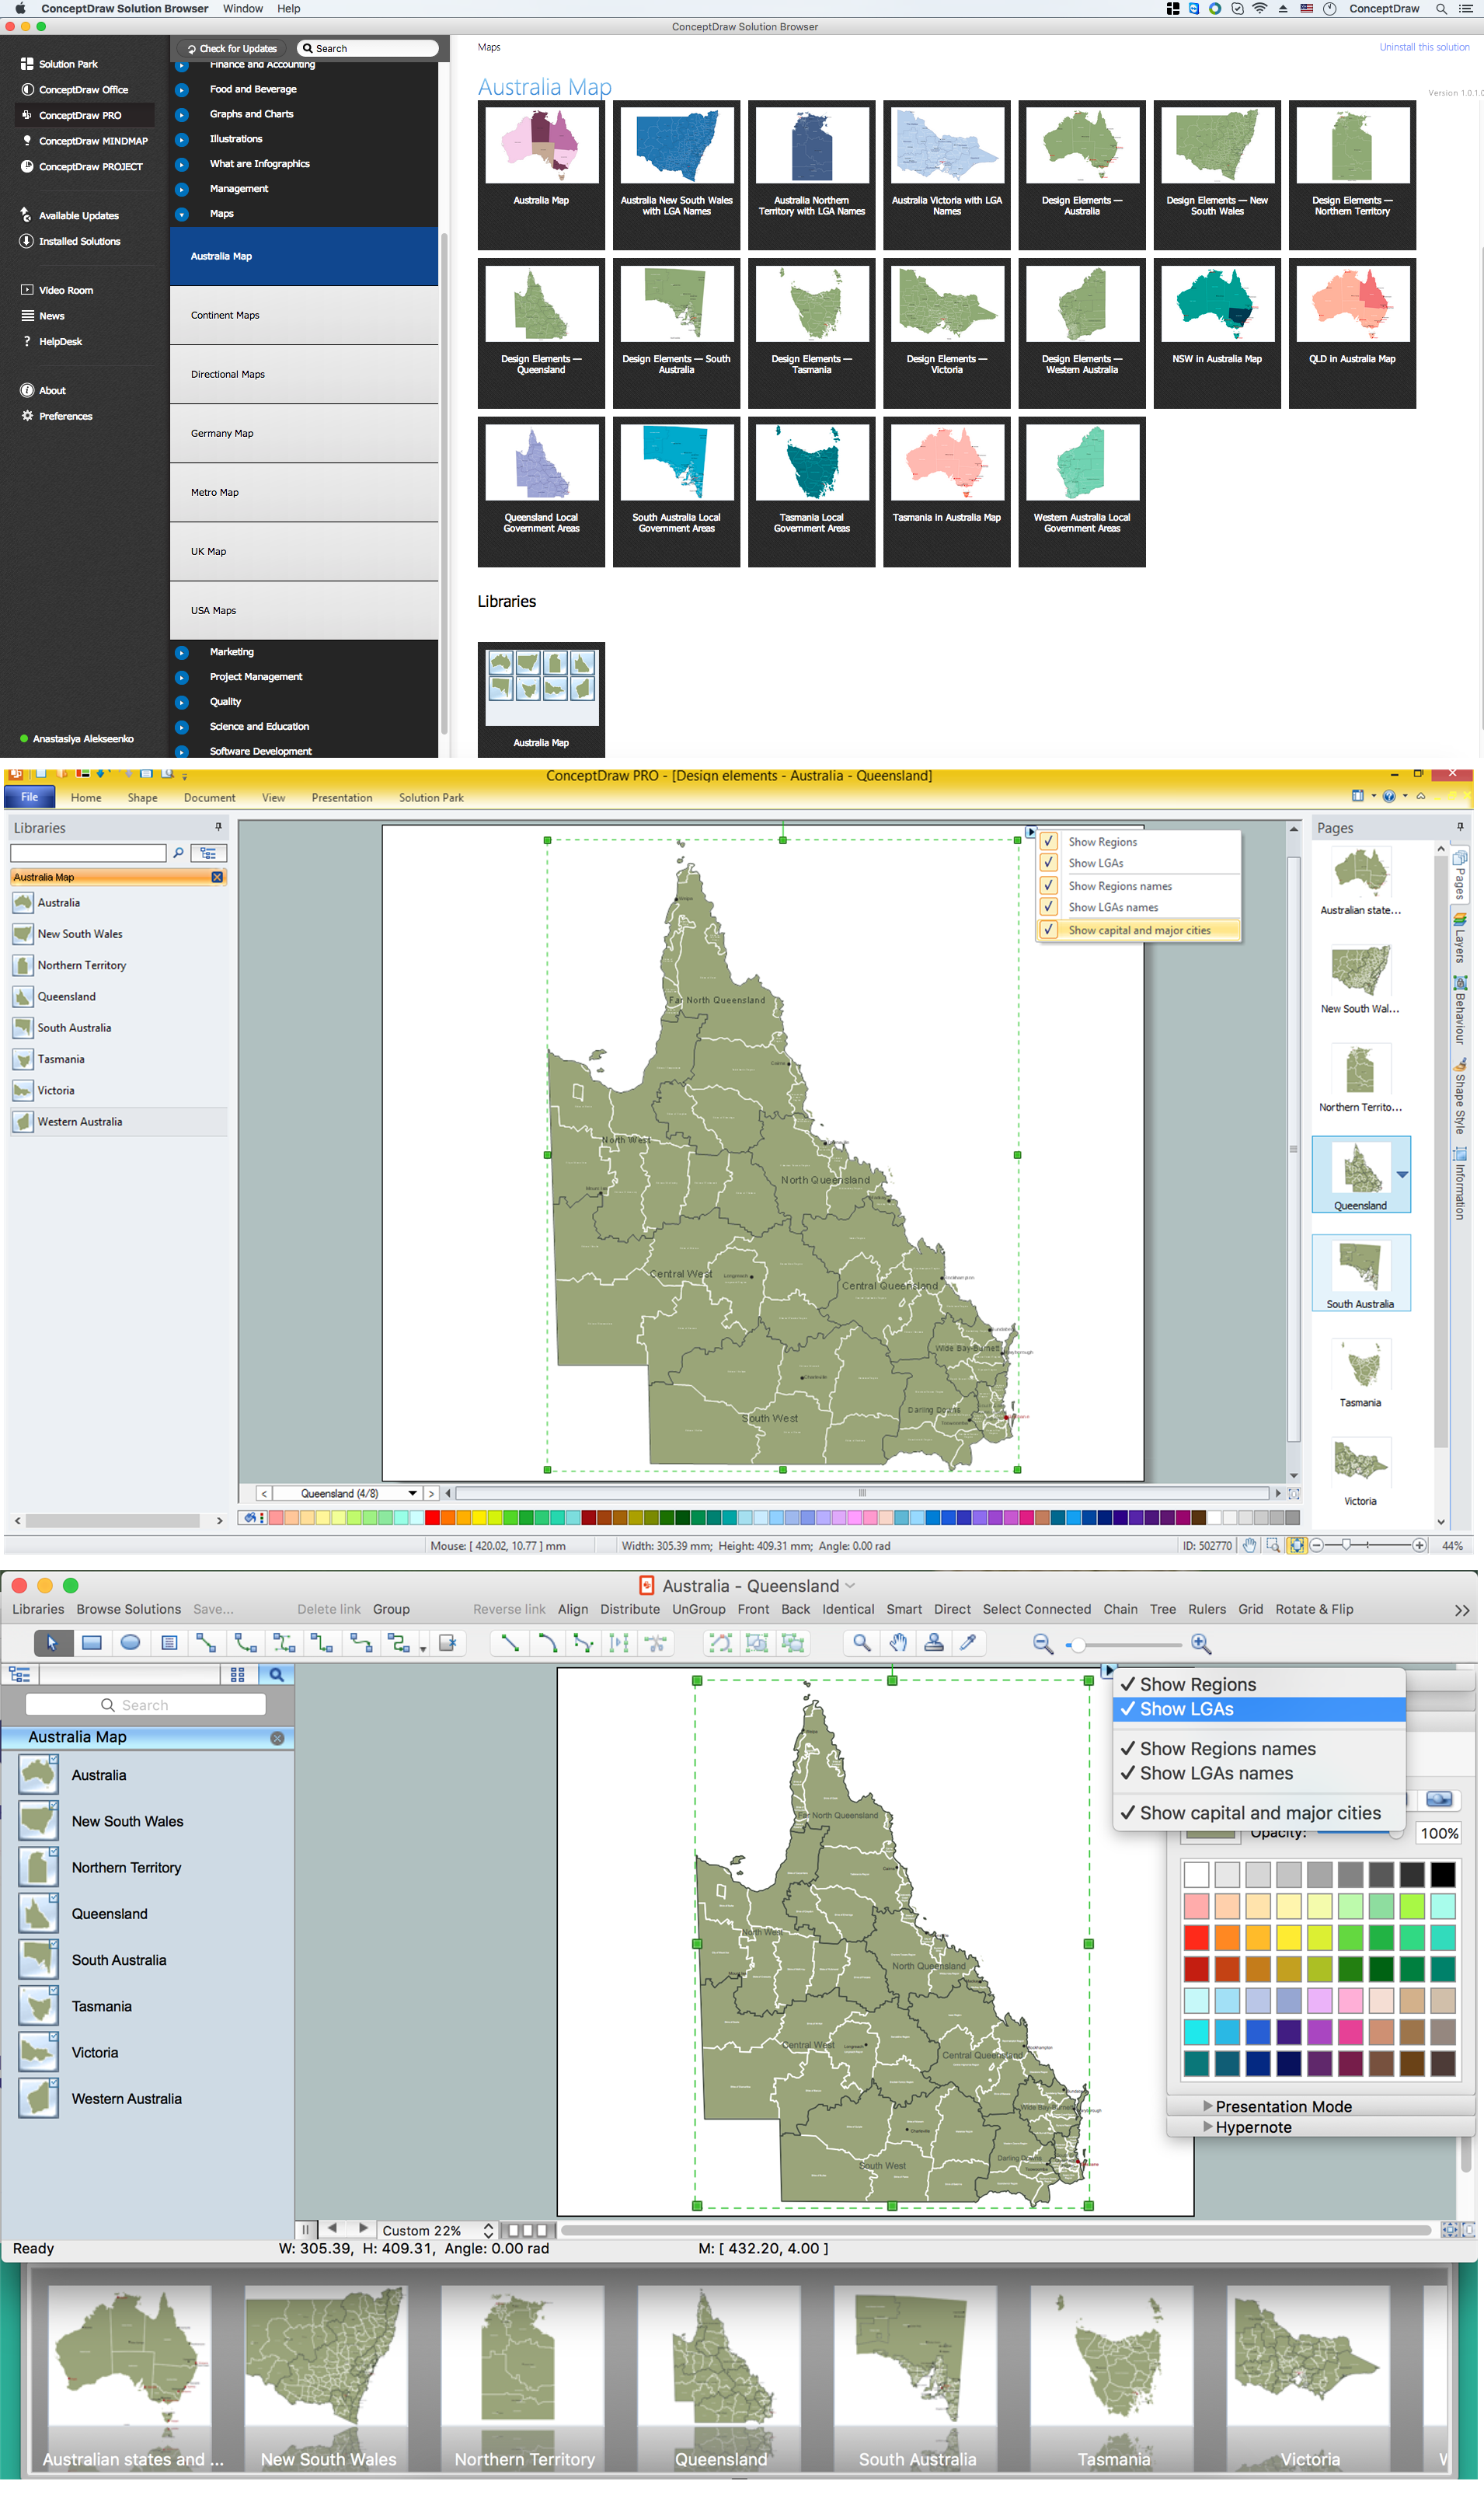The width and height of the screenshot is (1484, 2495).
Task: Open the Solution Park ribbon tab
Action: pos(431,798)
